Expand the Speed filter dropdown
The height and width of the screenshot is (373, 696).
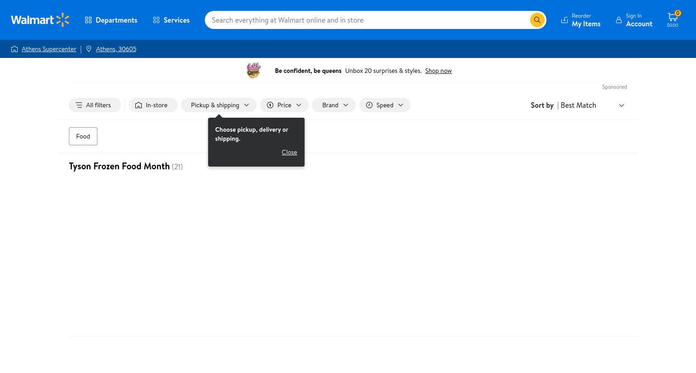coord(385,105)
